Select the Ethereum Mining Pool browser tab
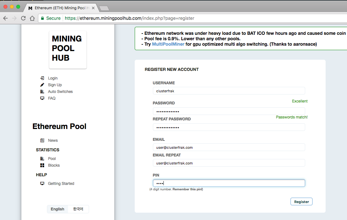Viewport: 347px width, 220px height. [x=59, y=8]
